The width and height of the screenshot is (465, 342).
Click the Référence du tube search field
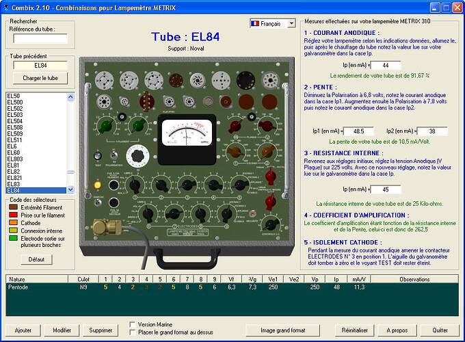(x=40, y=38)
